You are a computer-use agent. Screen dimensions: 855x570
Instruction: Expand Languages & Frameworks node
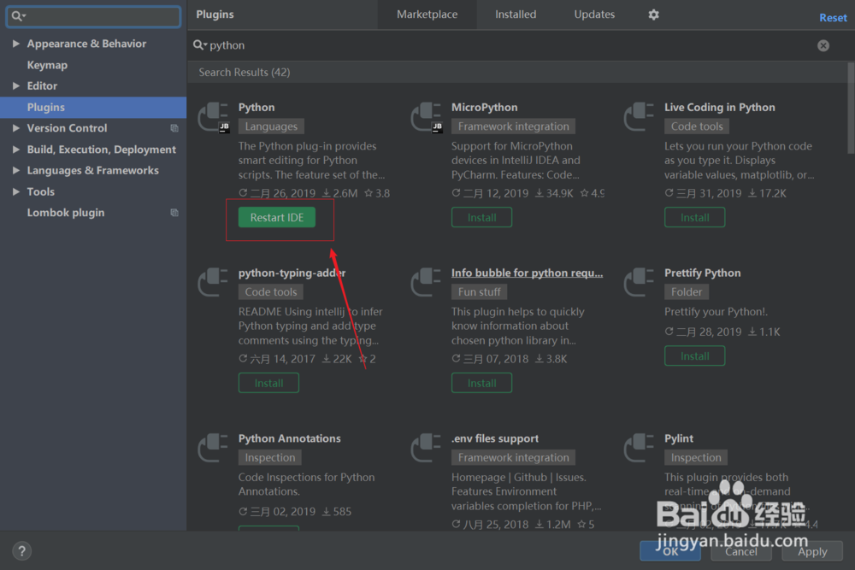pos(15,171)
